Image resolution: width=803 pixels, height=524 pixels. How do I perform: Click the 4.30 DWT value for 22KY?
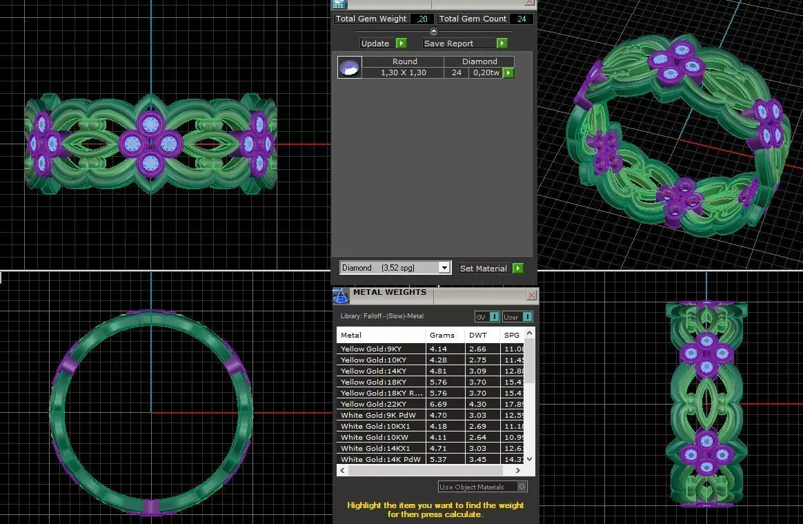482,404
